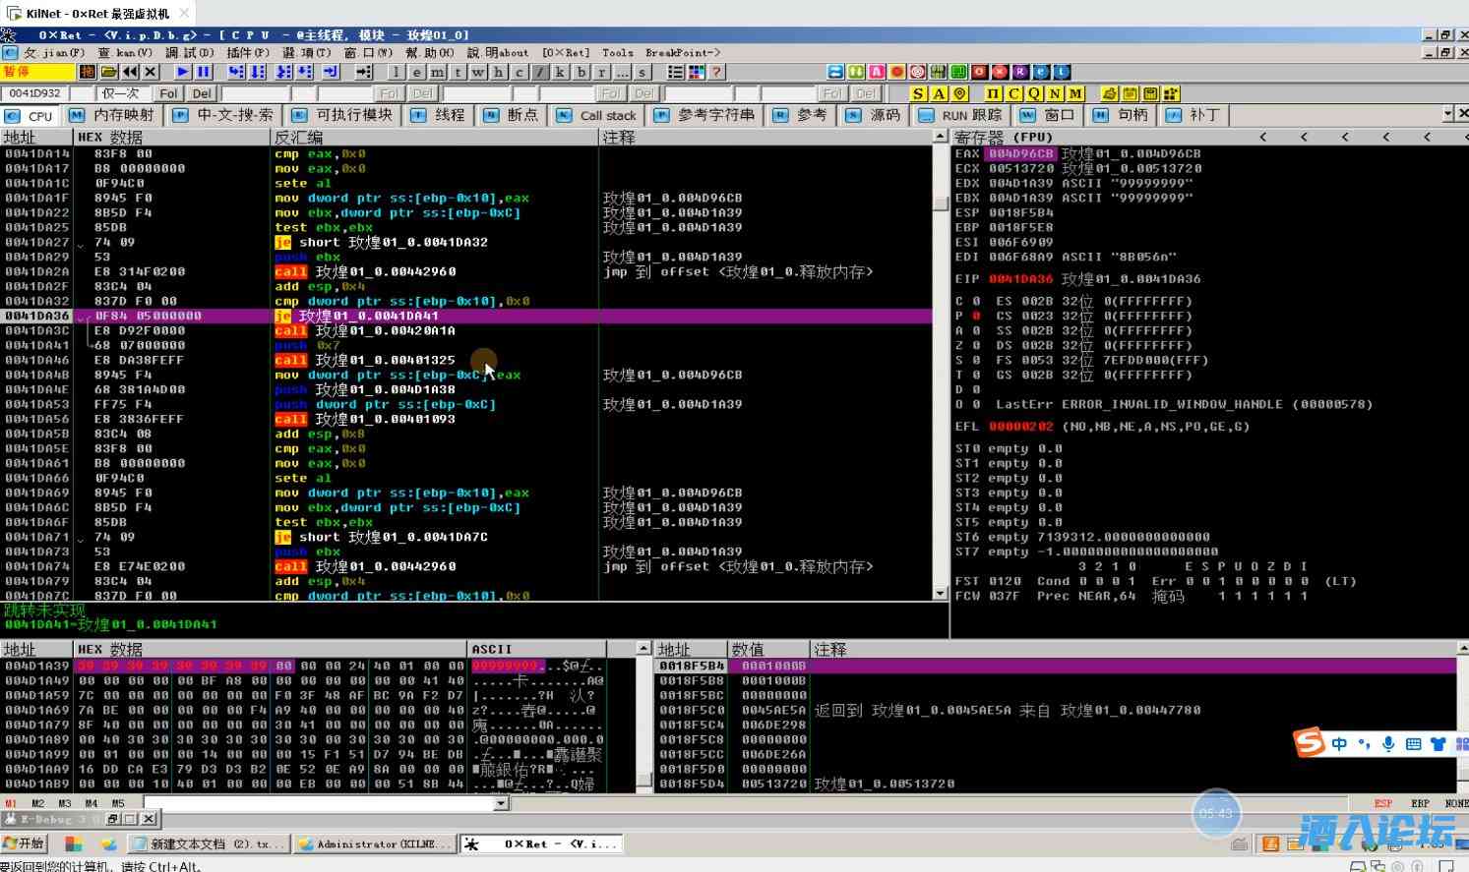Click the first enabled Del button
1469x872 pixels.
click(x=202, y=93)
